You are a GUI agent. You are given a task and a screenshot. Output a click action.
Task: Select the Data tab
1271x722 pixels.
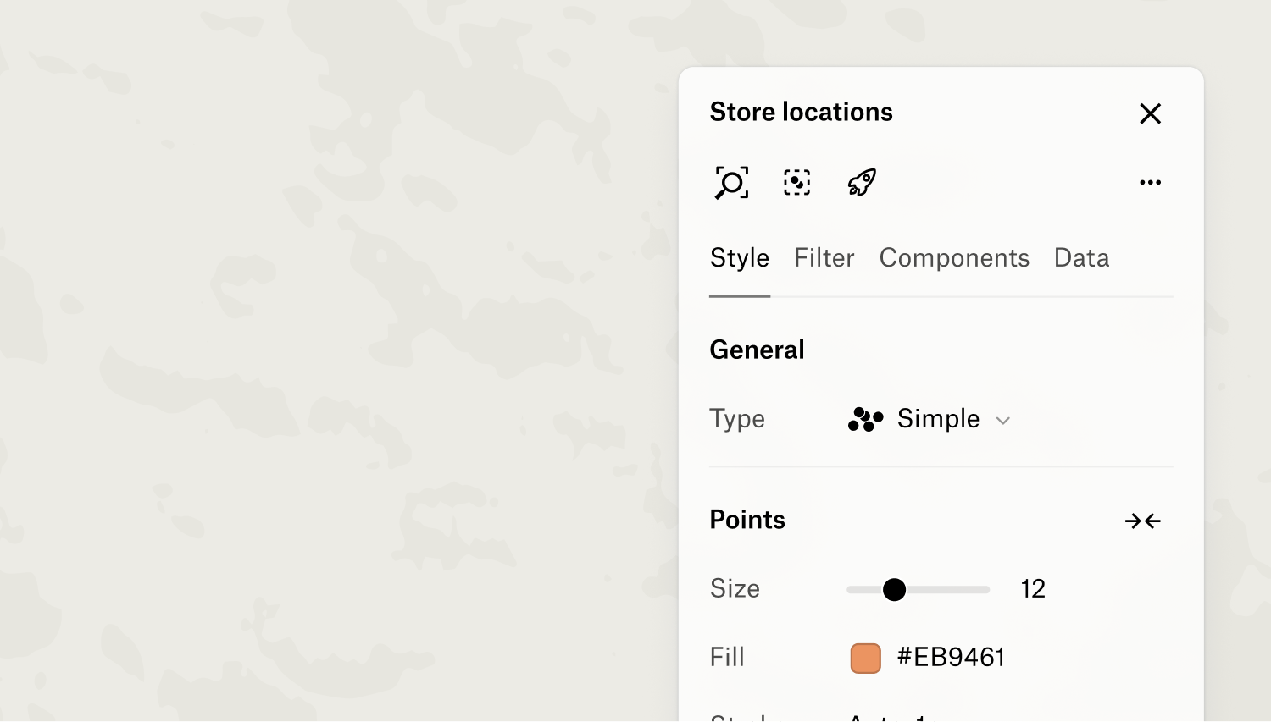[x=1081, y=258]
